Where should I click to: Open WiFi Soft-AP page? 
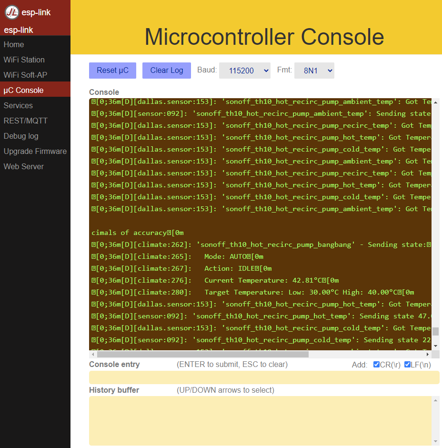coord(26,75)
